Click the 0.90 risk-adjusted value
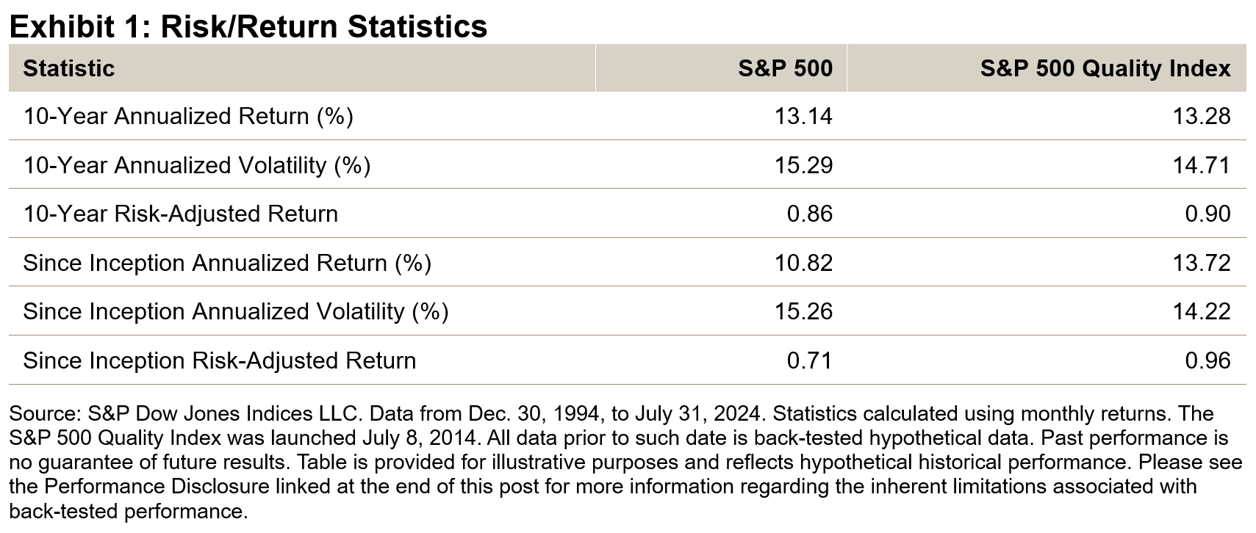 pyautogui.click(x=1207, y=214)
